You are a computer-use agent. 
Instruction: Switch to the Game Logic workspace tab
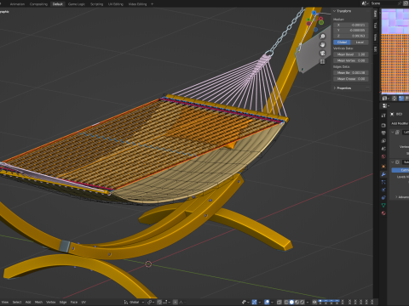point(77,4)
